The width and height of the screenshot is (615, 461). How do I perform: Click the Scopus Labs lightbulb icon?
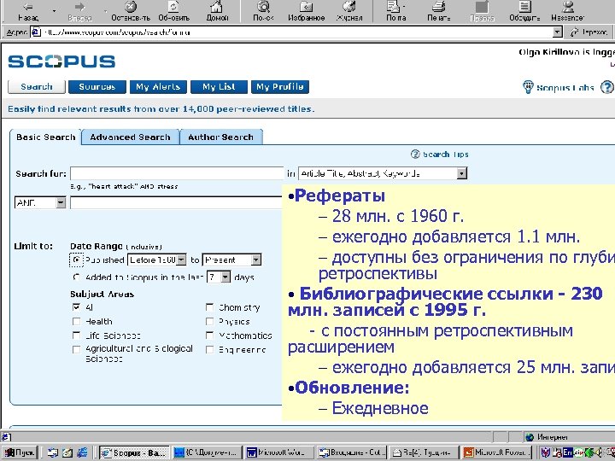coord(528,87)
